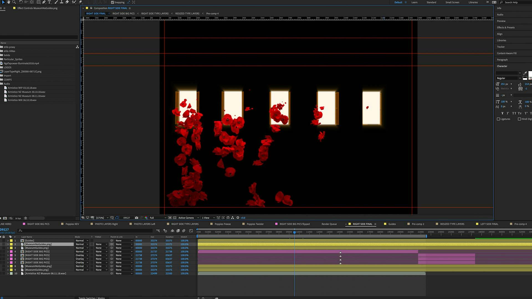Toggle the fast previews icon in viewer

tap(223, 218)
